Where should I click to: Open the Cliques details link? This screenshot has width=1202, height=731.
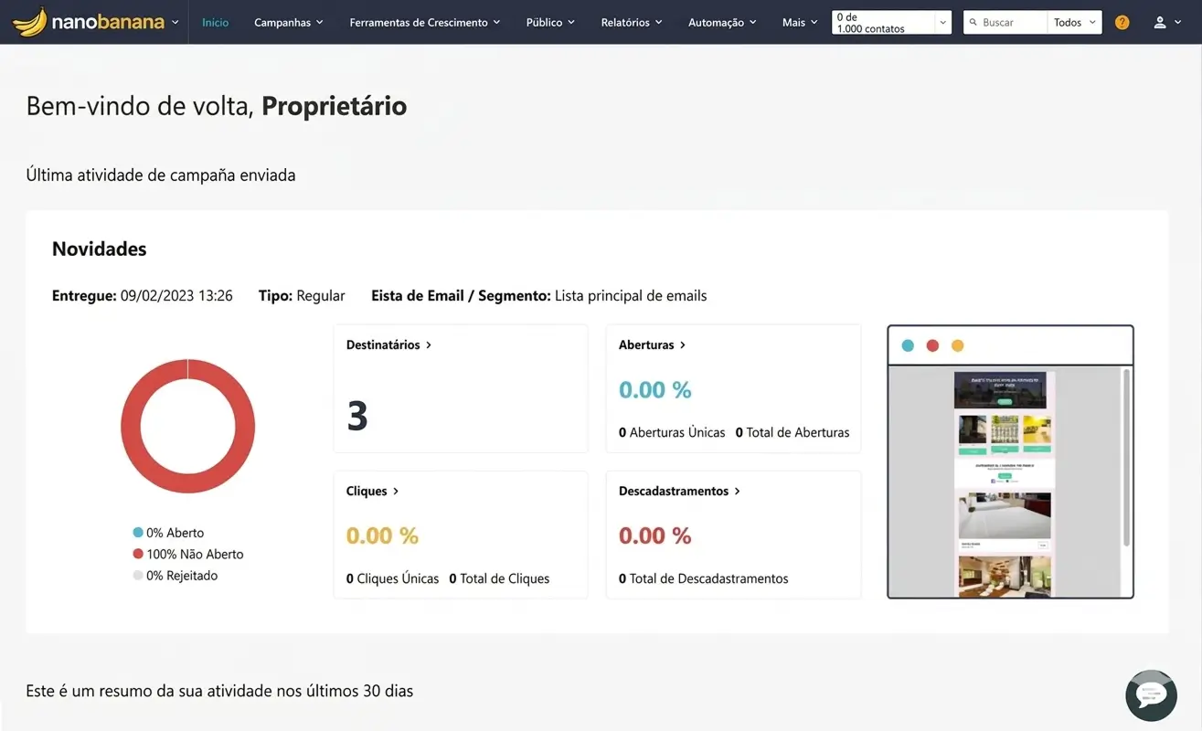(373, 491)
